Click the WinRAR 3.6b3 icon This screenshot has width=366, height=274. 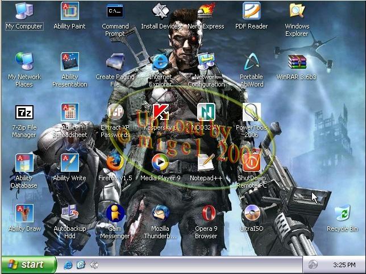tap(297, 61)
